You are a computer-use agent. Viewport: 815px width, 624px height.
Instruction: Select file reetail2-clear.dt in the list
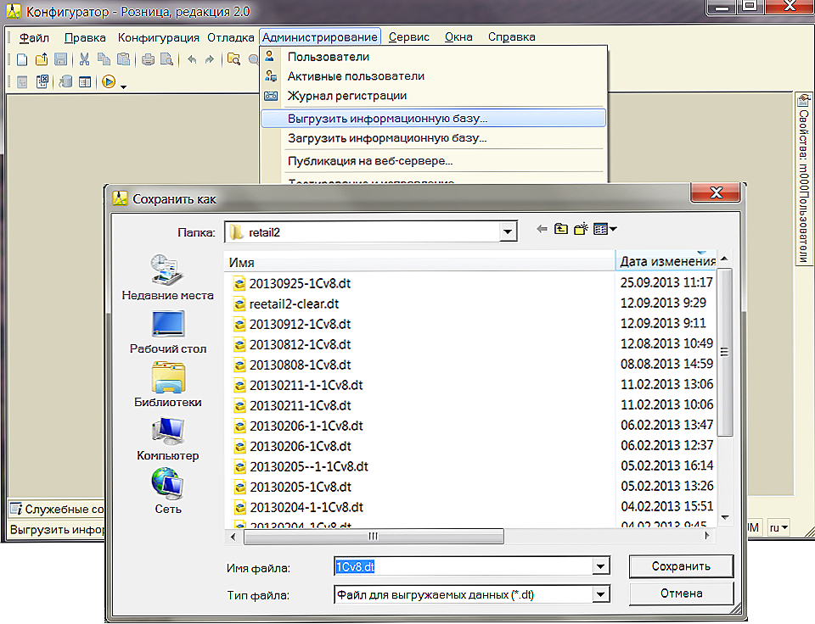(x=294, y=304)
